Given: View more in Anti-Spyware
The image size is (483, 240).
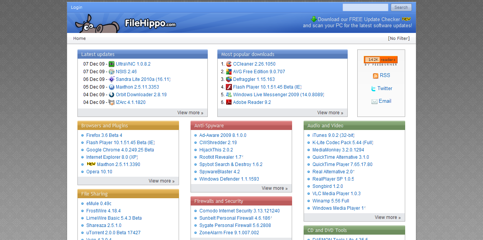Looking at the screenshot, I should (274, 188).
